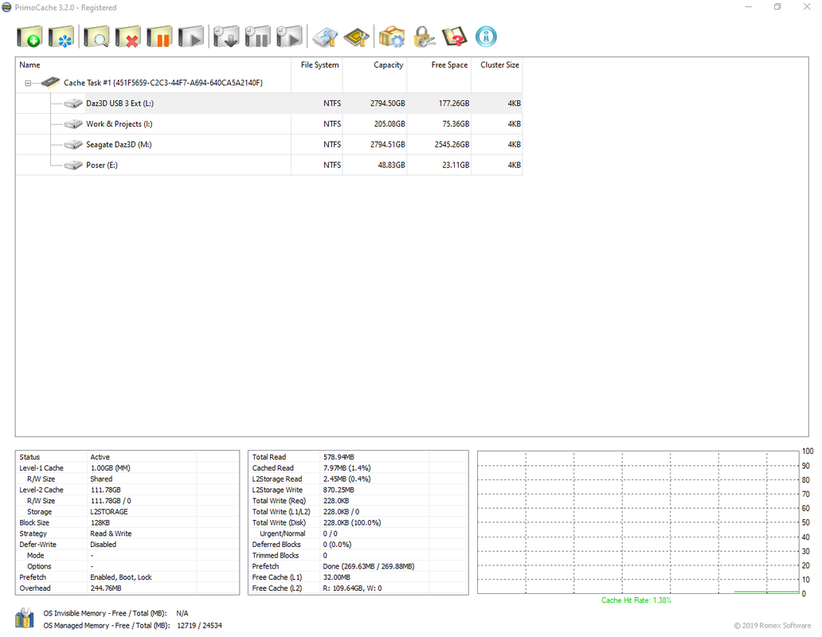
Task: Close the PrimoCache window
Action: [807, 7]
